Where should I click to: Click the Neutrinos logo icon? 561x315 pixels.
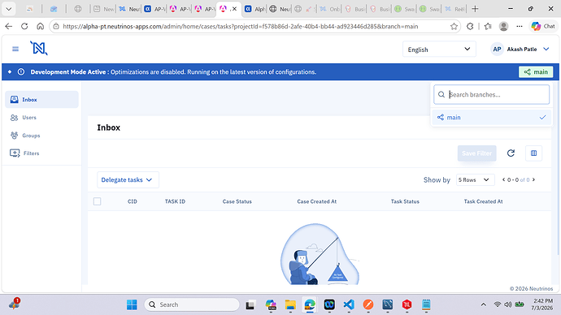[39, 48]
